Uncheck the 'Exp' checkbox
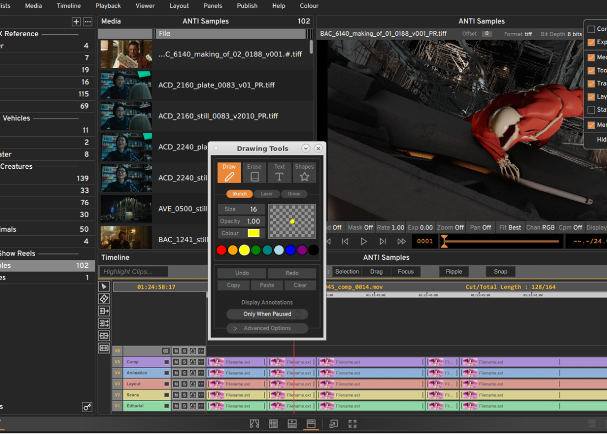 pyautogui.click(x=591, y=42)
